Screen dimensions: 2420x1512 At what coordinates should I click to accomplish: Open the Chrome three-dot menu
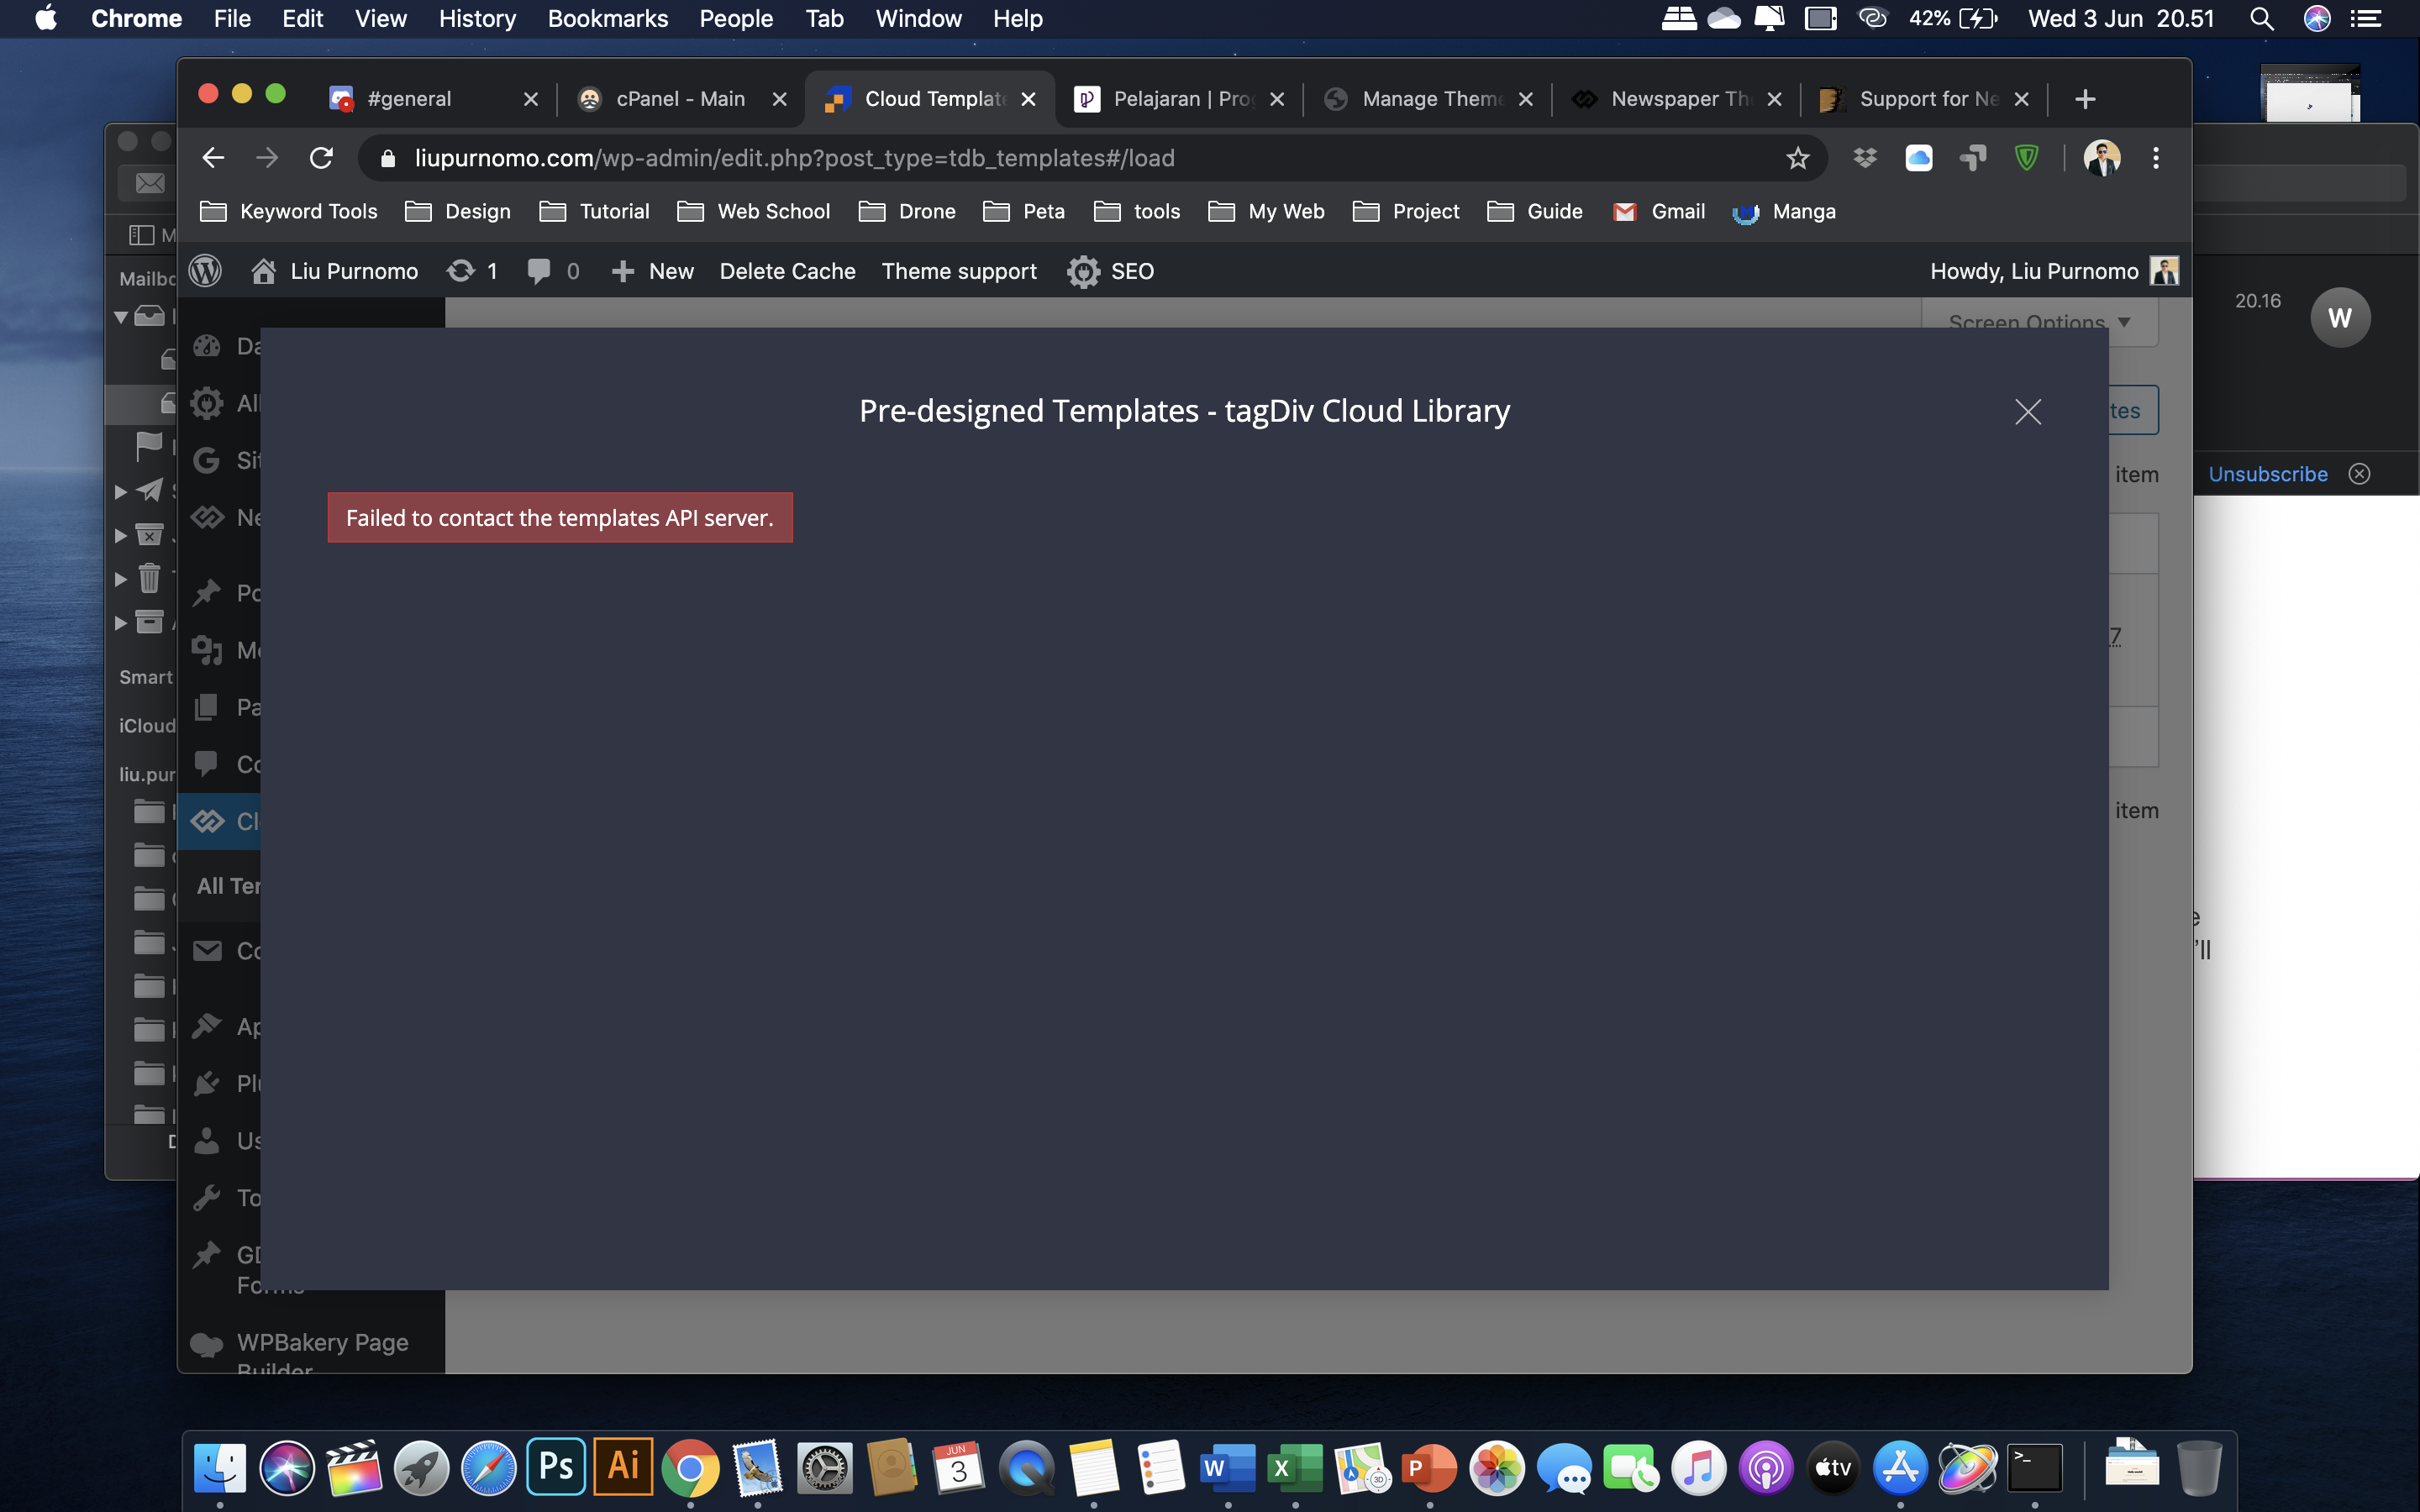pyautogui.click(x=2156, y=158)
